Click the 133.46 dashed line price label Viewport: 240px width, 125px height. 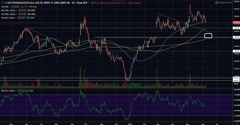(236, 51)
